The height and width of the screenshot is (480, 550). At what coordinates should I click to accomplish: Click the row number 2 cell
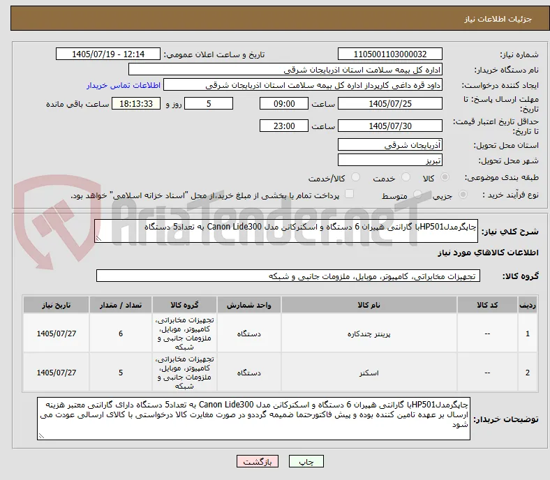point(527,373)
